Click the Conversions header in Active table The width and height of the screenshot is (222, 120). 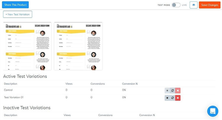98,84
